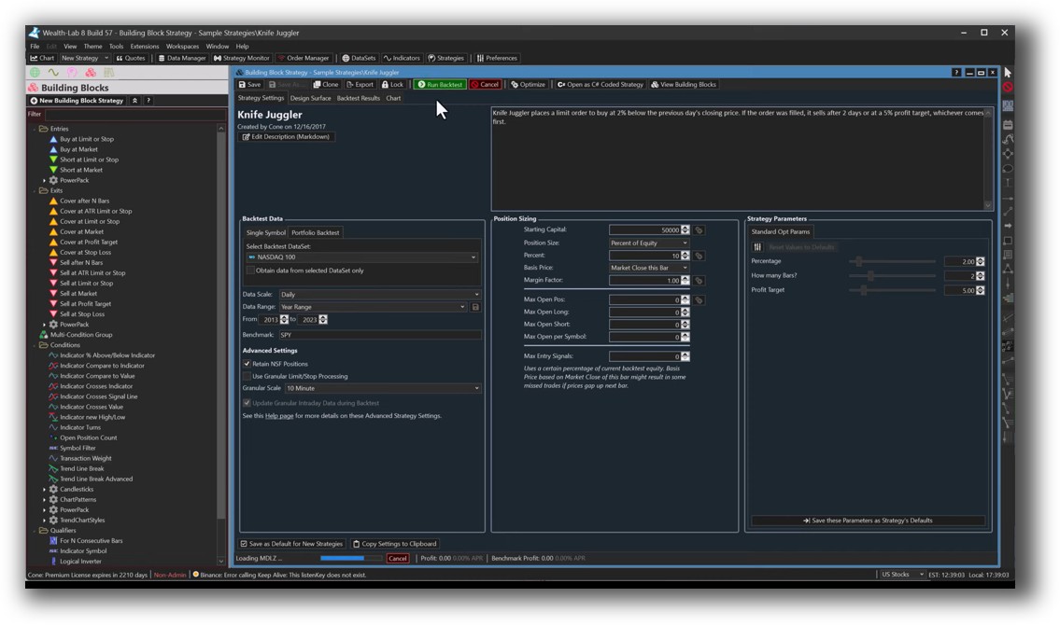
Task: Click Save these Parameters as Strategy's Defaults
Action: [869, 521]
